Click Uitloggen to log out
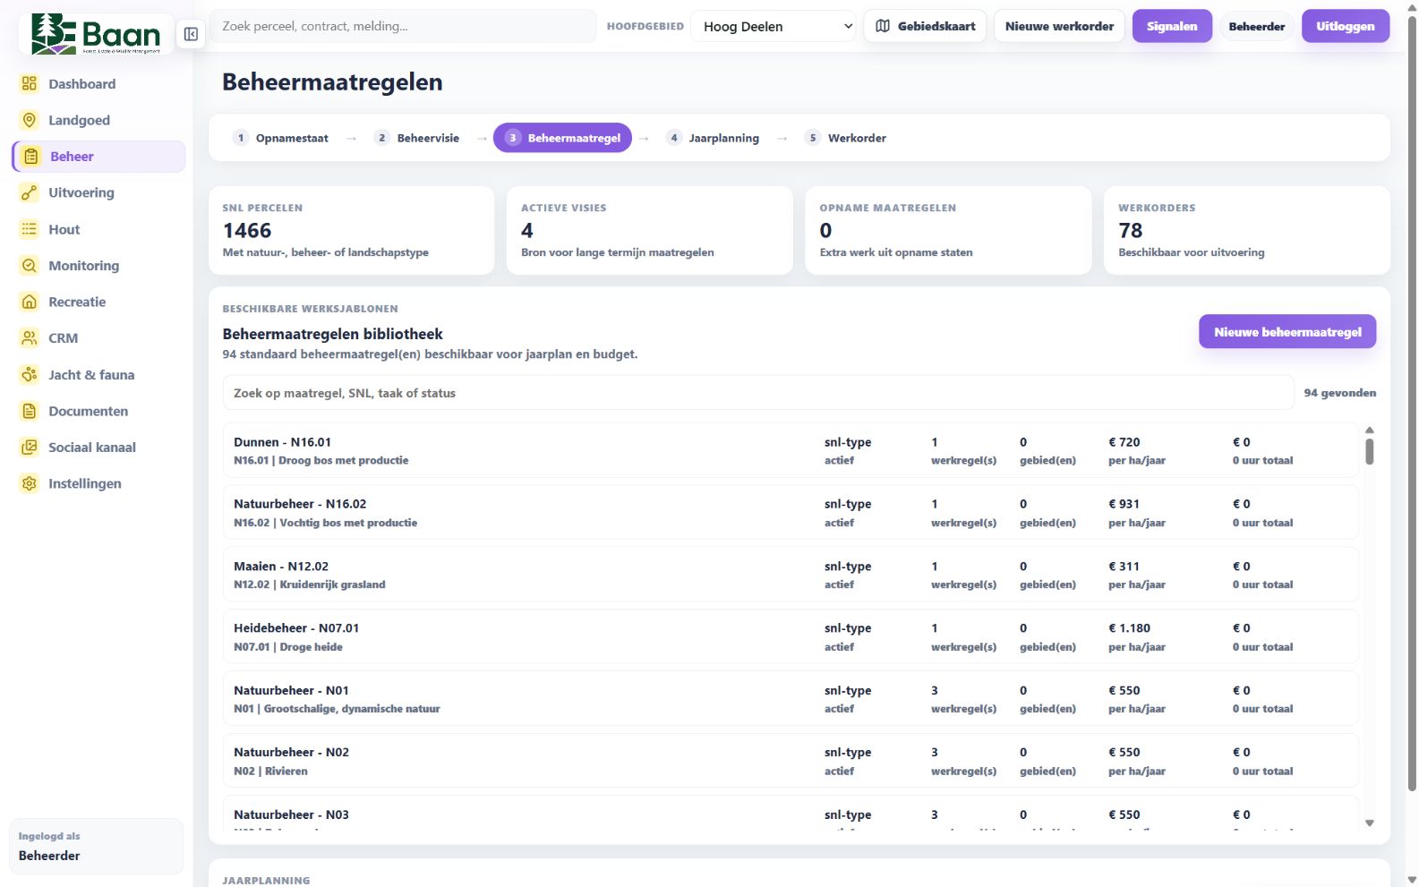Screen dimensions: 1419x887 pyautogui.click(x=1345, y=26)
